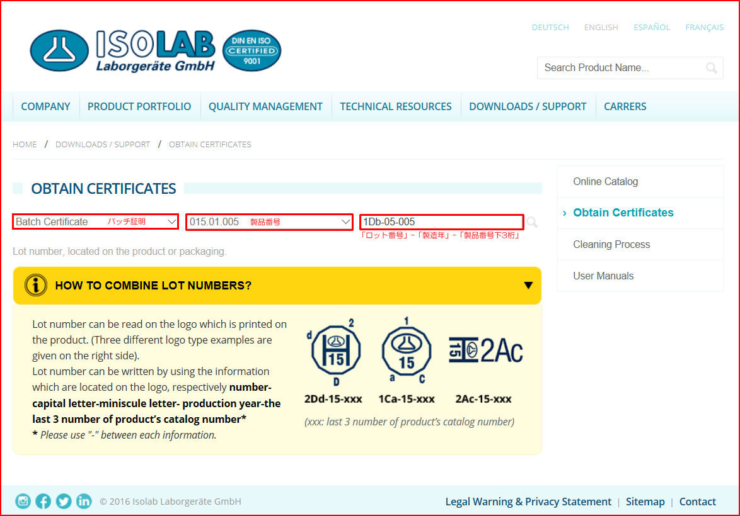The image size is (740, 516).
Task: Click the lot number input field
Action: coord(441,222)
